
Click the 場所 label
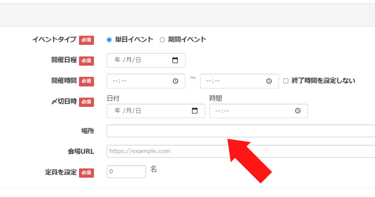[88, 131]
